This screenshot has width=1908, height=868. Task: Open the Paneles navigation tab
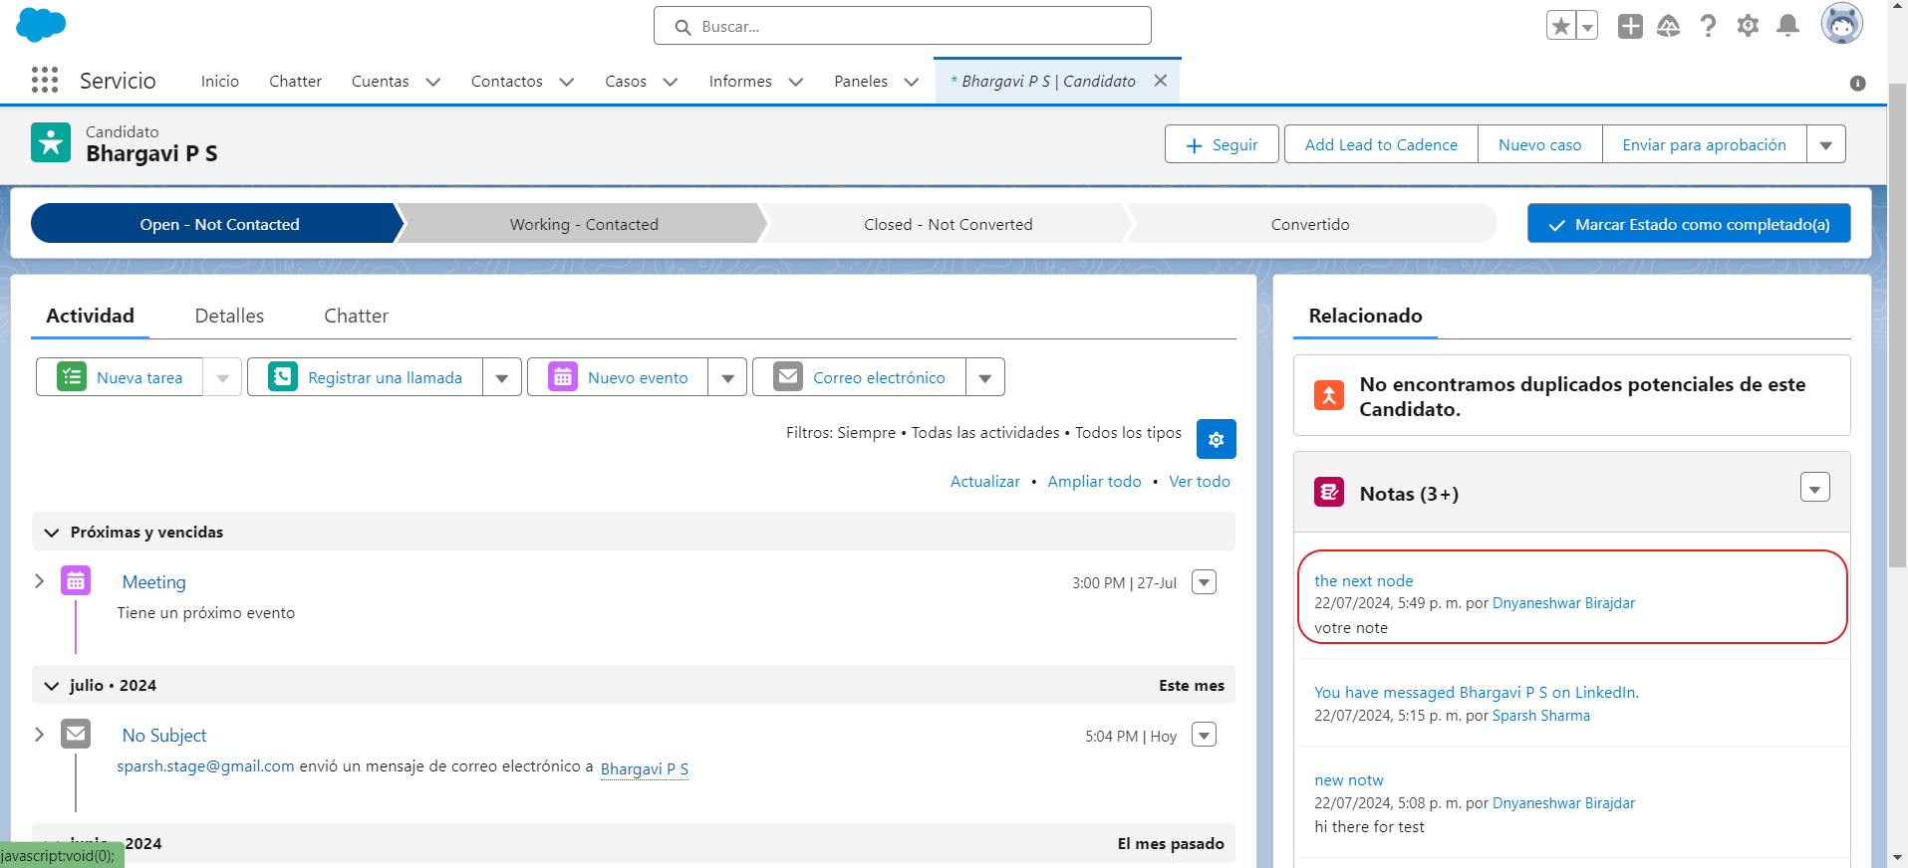coord(861,82)
